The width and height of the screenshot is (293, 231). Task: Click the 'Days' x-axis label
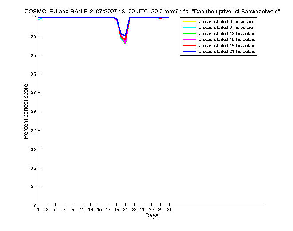click(151, 215)
